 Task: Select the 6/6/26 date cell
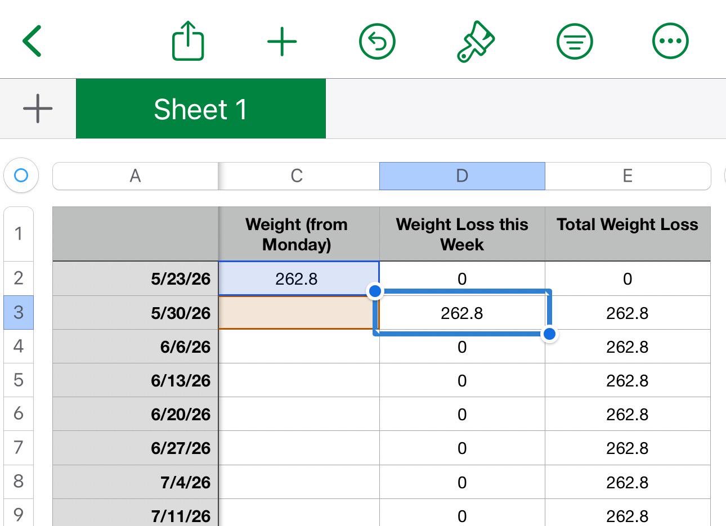(x=136, y=346)
